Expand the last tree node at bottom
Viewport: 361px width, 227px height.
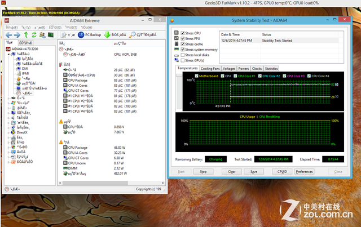pos(9,162)
